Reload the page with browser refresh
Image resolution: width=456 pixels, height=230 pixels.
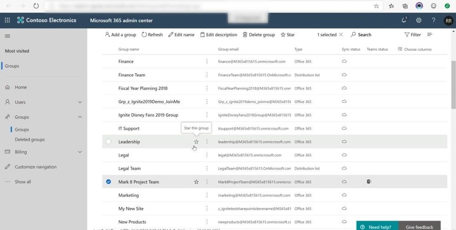coord(36,6)
